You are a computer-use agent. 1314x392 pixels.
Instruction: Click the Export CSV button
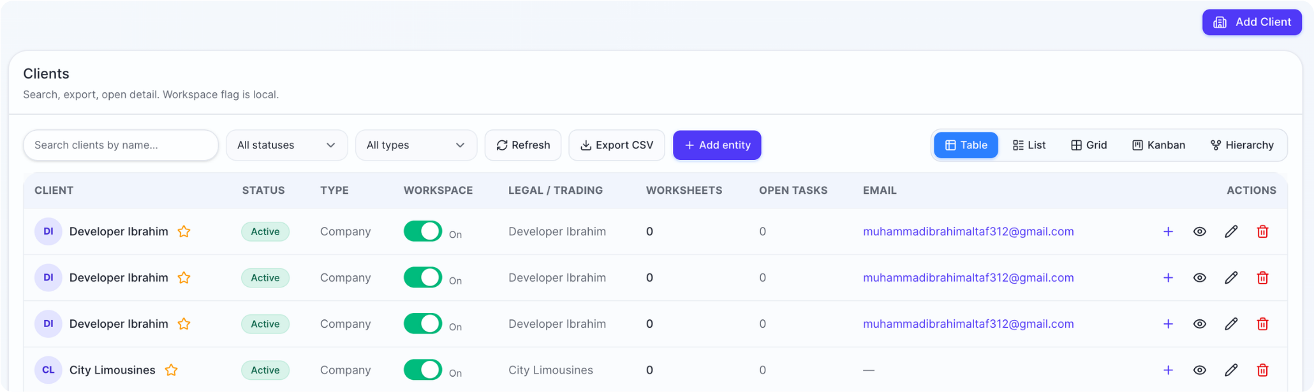click(617, 145)
